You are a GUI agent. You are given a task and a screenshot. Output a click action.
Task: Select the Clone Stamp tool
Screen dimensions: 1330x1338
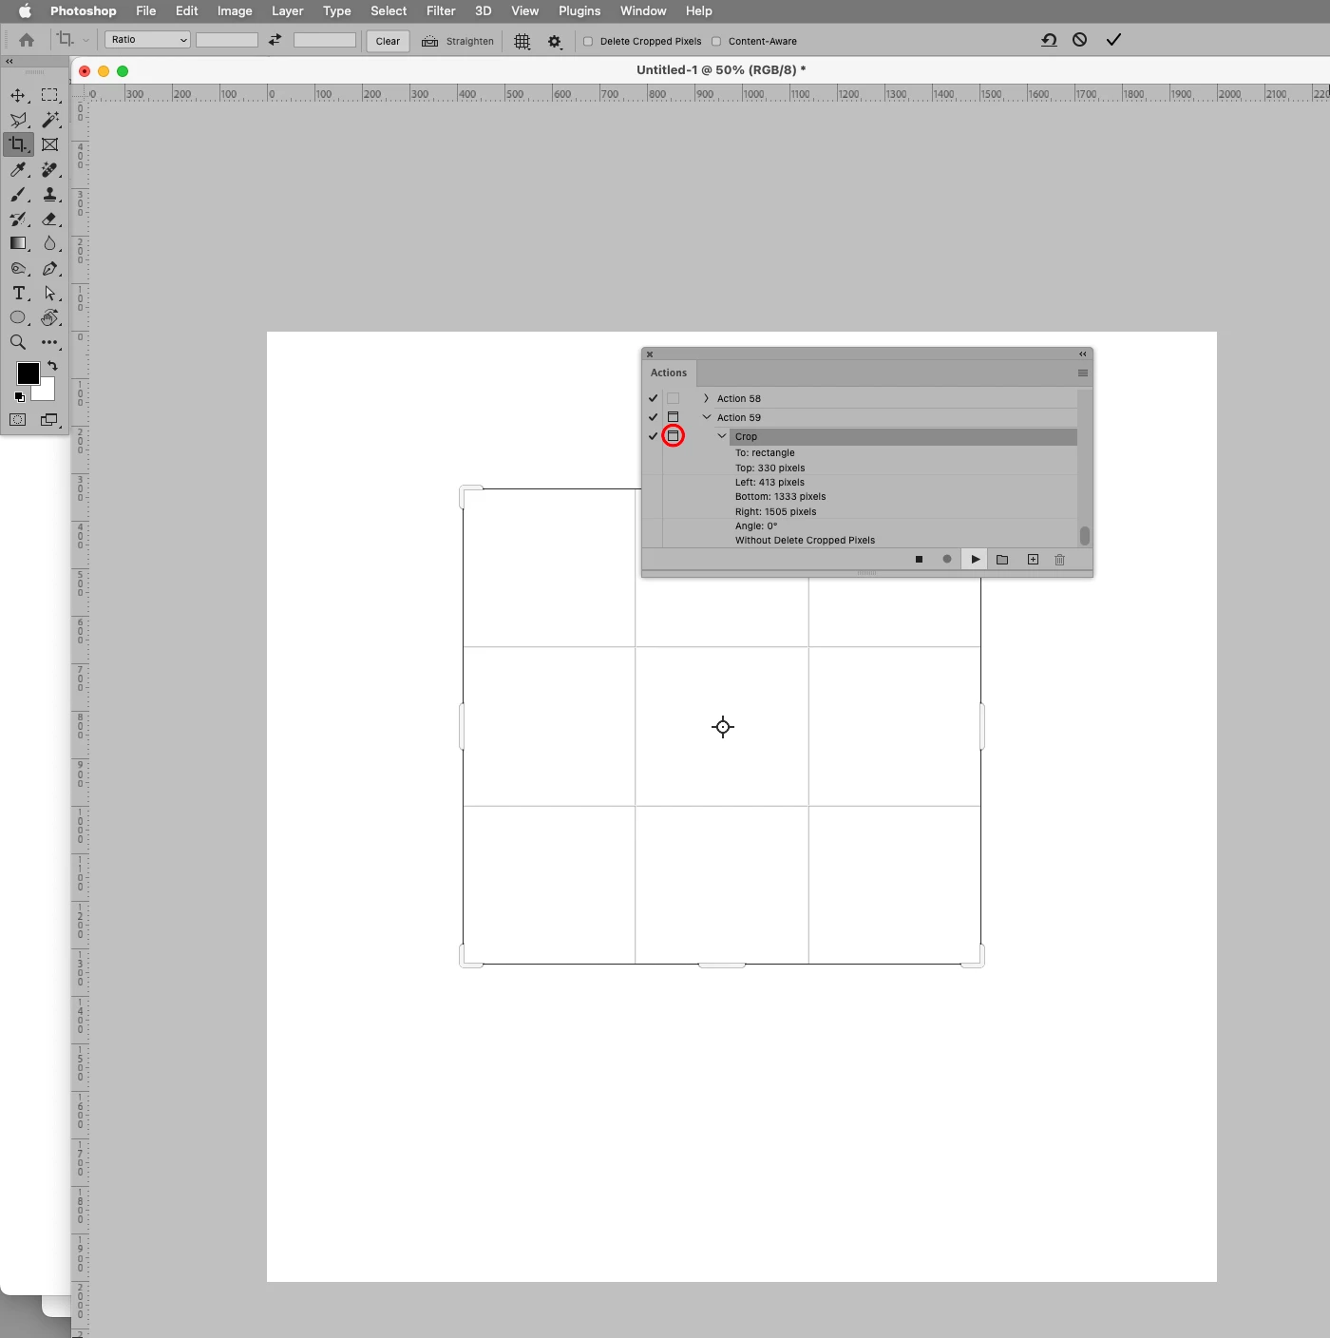coord(50,194)
